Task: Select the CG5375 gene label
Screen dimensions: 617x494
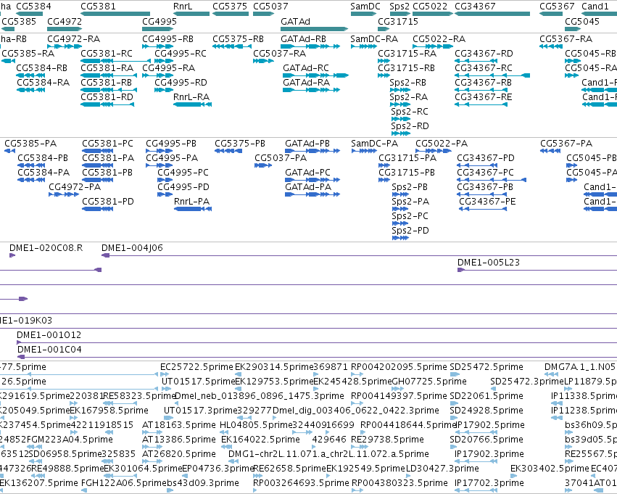Action: (230, 7)
